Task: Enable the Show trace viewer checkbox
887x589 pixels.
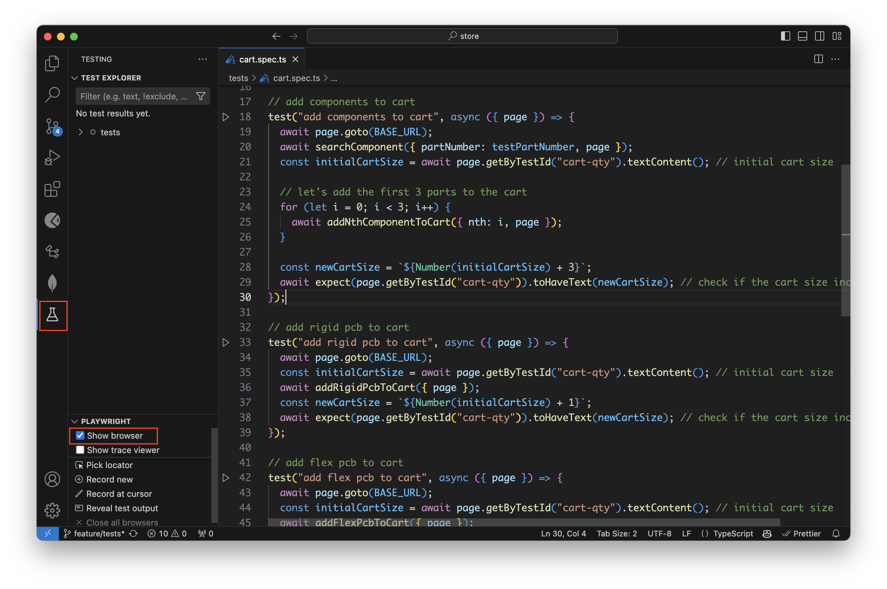Action: (80, 450)
